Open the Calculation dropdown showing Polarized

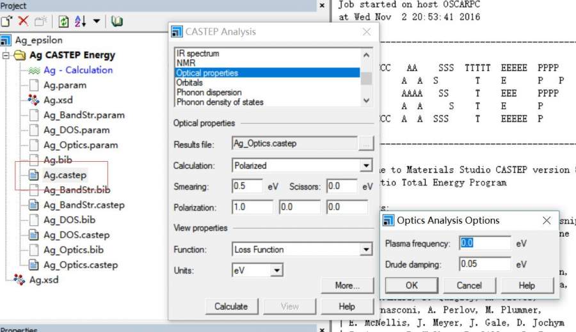point(366,166)
